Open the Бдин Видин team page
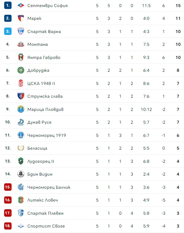 (40, 174)
